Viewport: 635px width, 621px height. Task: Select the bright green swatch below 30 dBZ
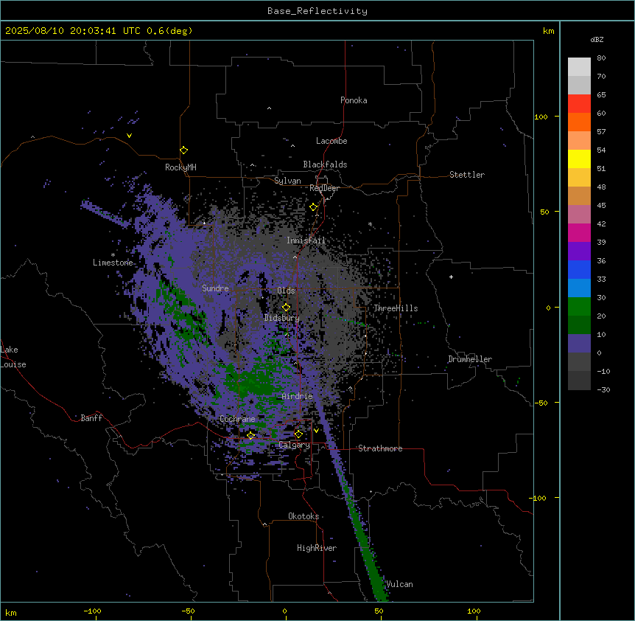[x=579, y=307]
